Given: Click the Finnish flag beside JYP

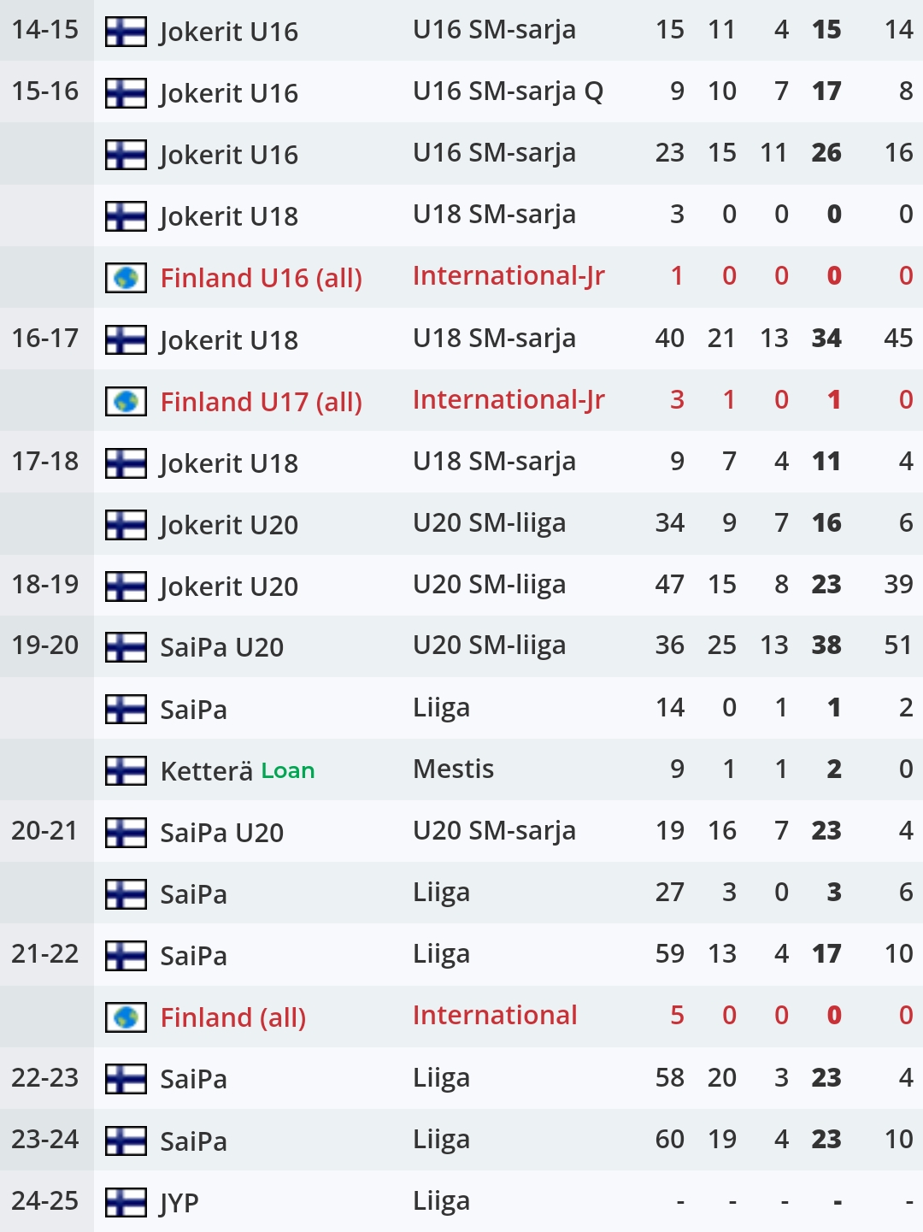Looking at the screenshot, I should click(x=126, y=1202).
